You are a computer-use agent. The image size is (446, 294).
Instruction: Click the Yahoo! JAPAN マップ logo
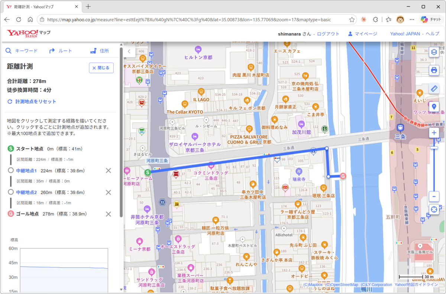[29, 33]
